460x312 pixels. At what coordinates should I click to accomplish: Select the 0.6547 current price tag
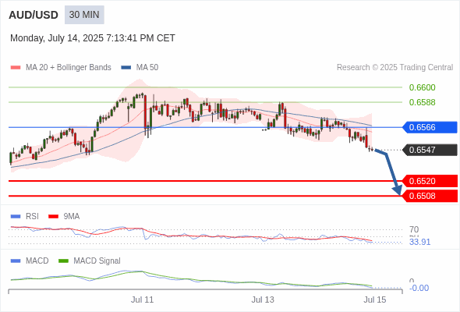click(x=430, y=150)
